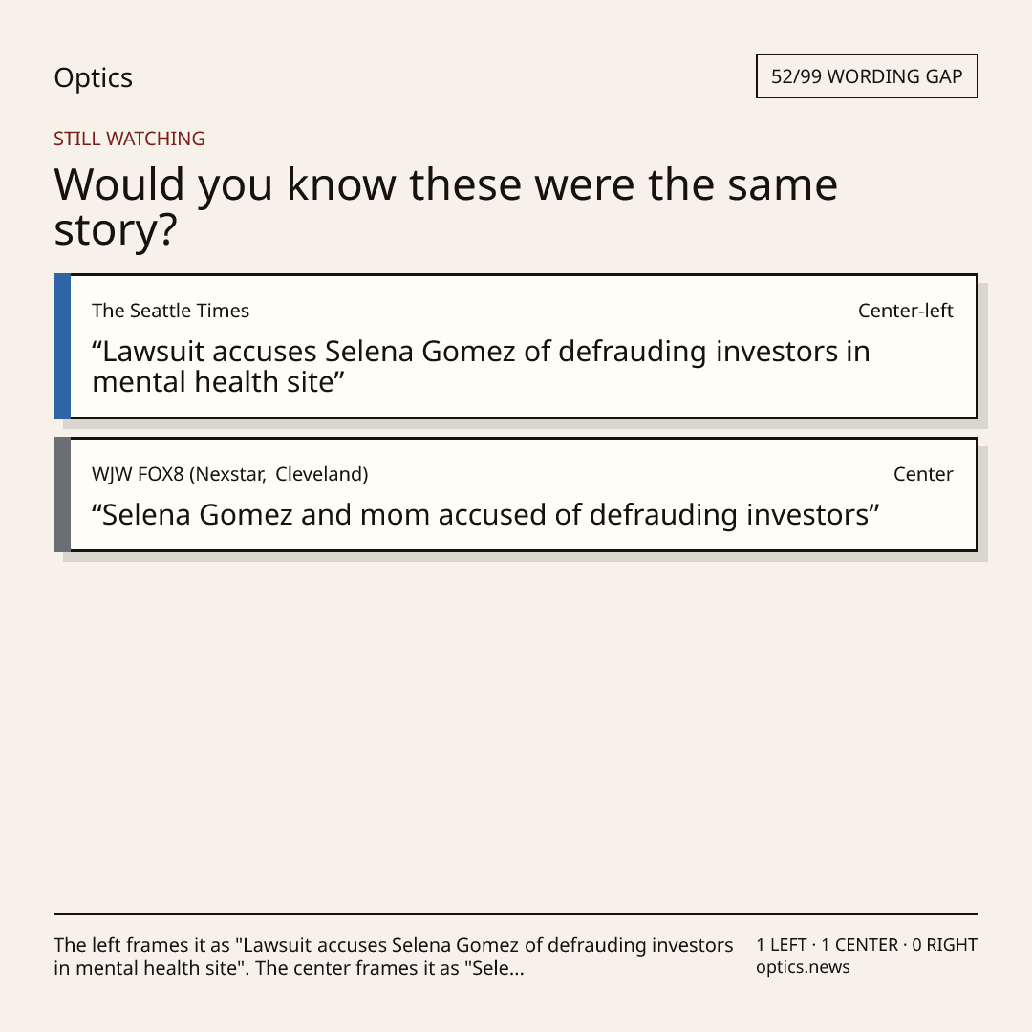This screenshot has width=1032, height=1032.
Task: Click the Optics logo text
Action: [x=93, y=77]
